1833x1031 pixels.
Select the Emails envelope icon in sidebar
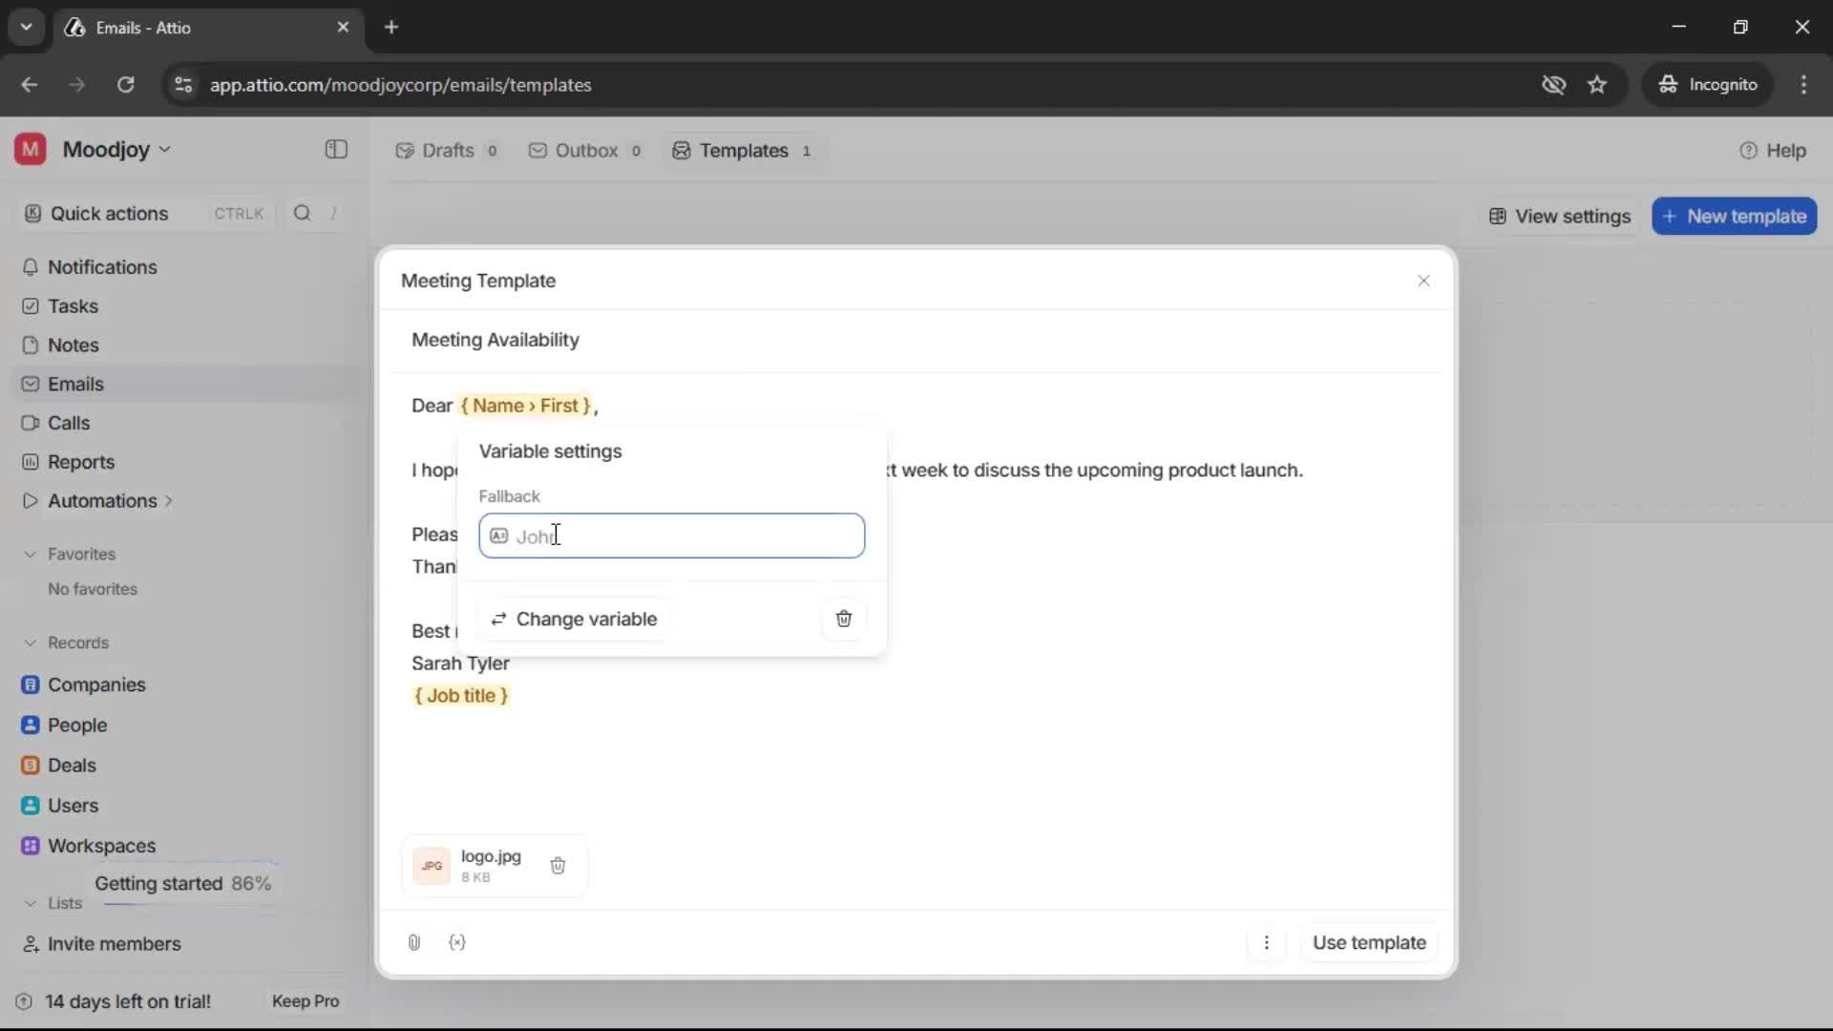click(x=32, y=384)
